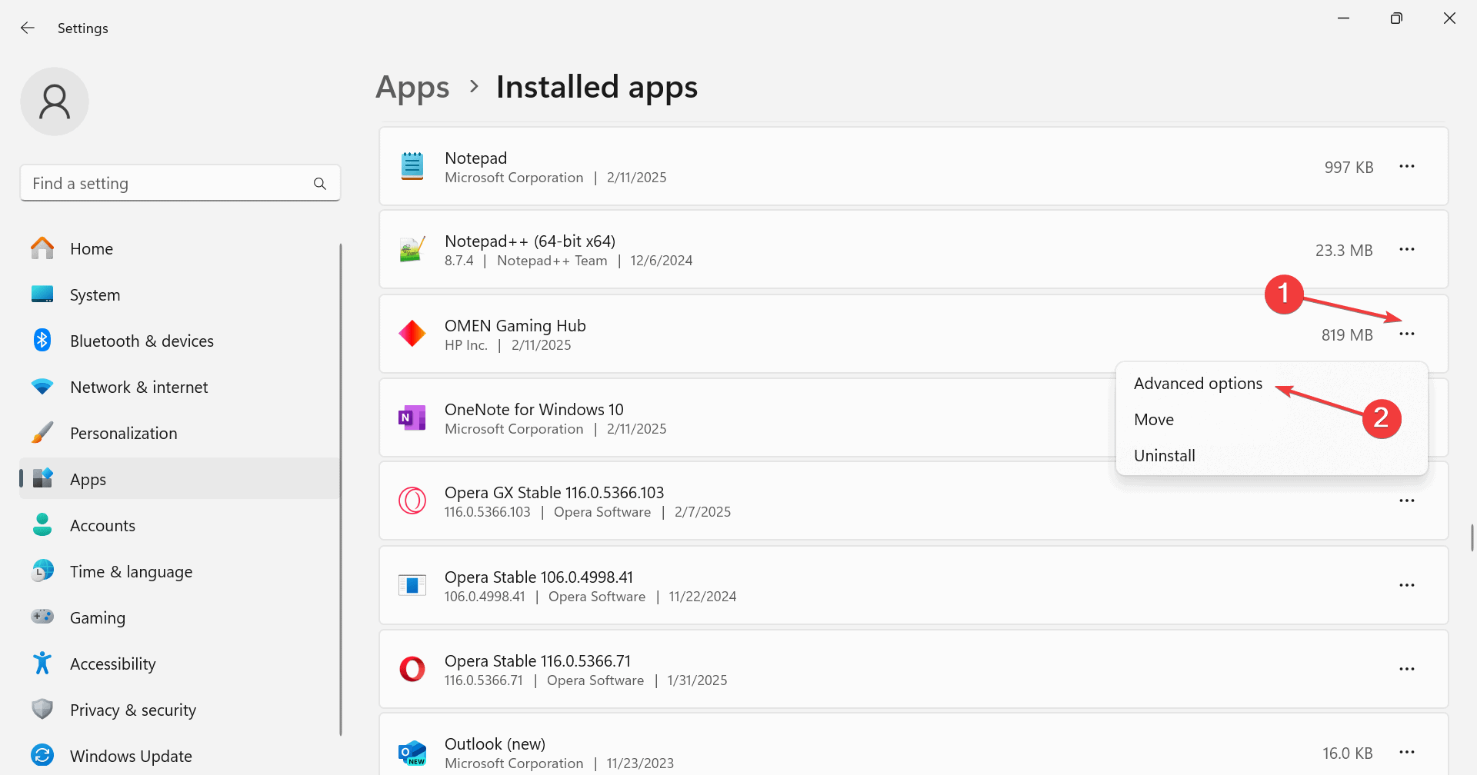Click the 16.0 KB size value

pos(1348,753)
